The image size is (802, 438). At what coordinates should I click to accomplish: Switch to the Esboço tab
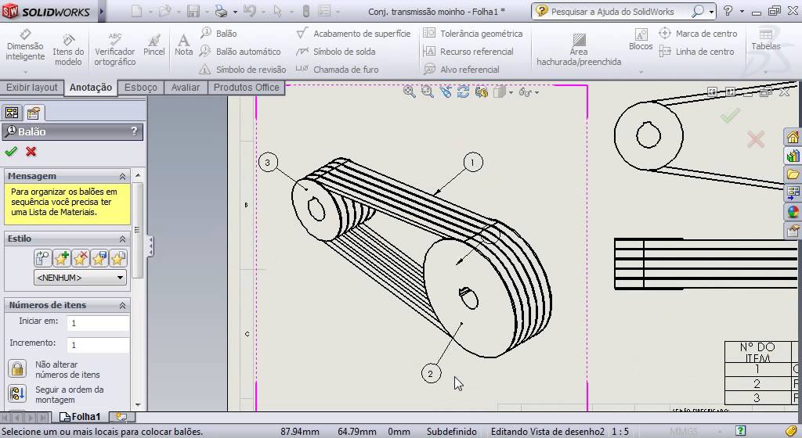click(141, 88)
